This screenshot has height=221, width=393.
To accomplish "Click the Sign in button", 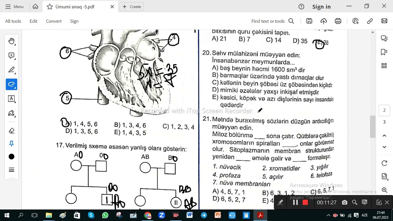I will (x=321, y=6).
